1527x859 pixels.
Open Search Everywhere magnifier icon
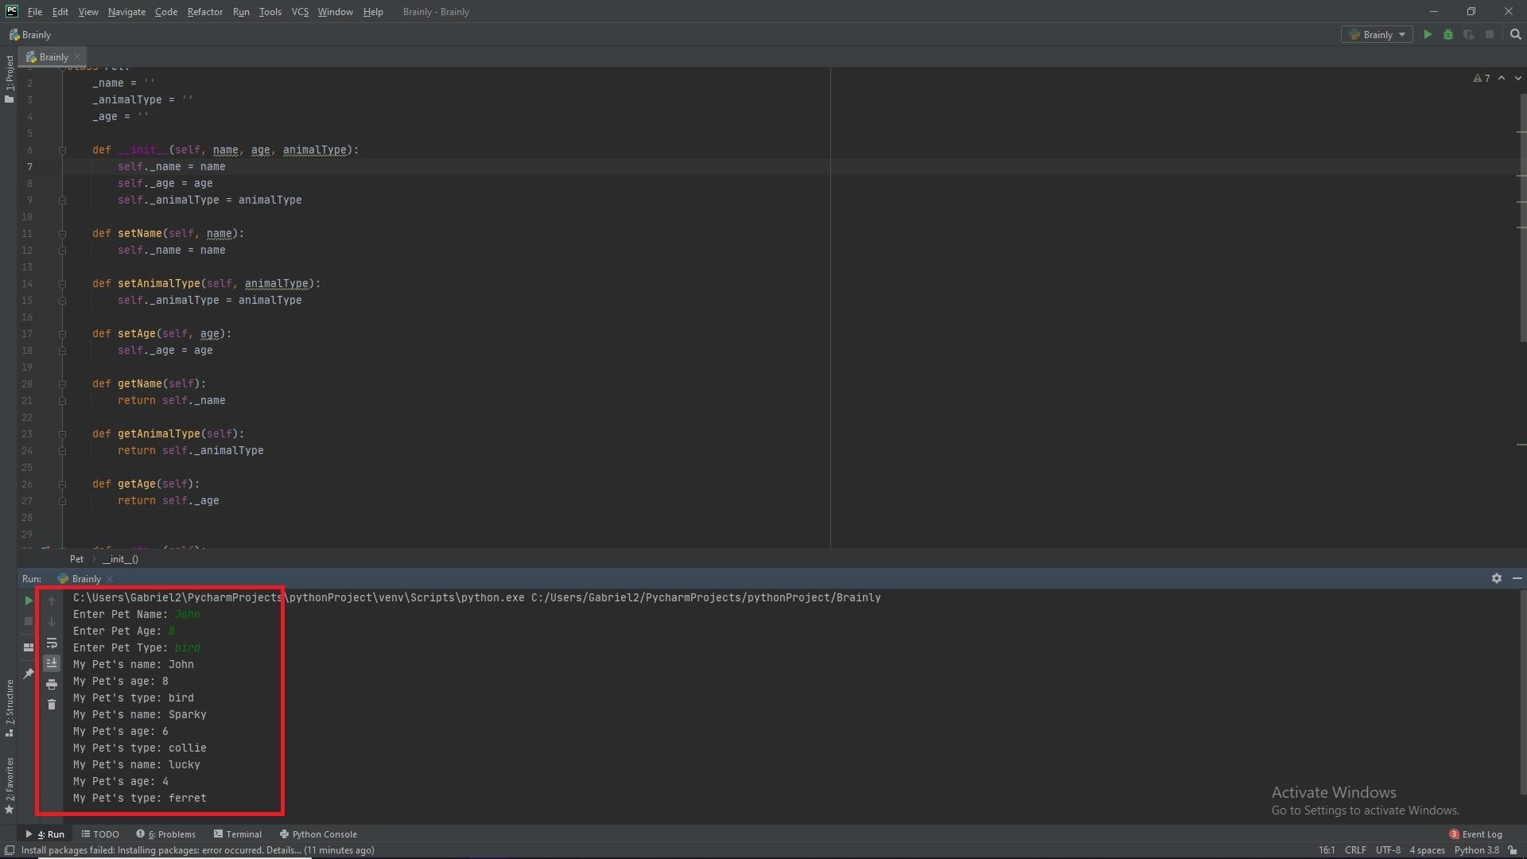[1515, 34]
